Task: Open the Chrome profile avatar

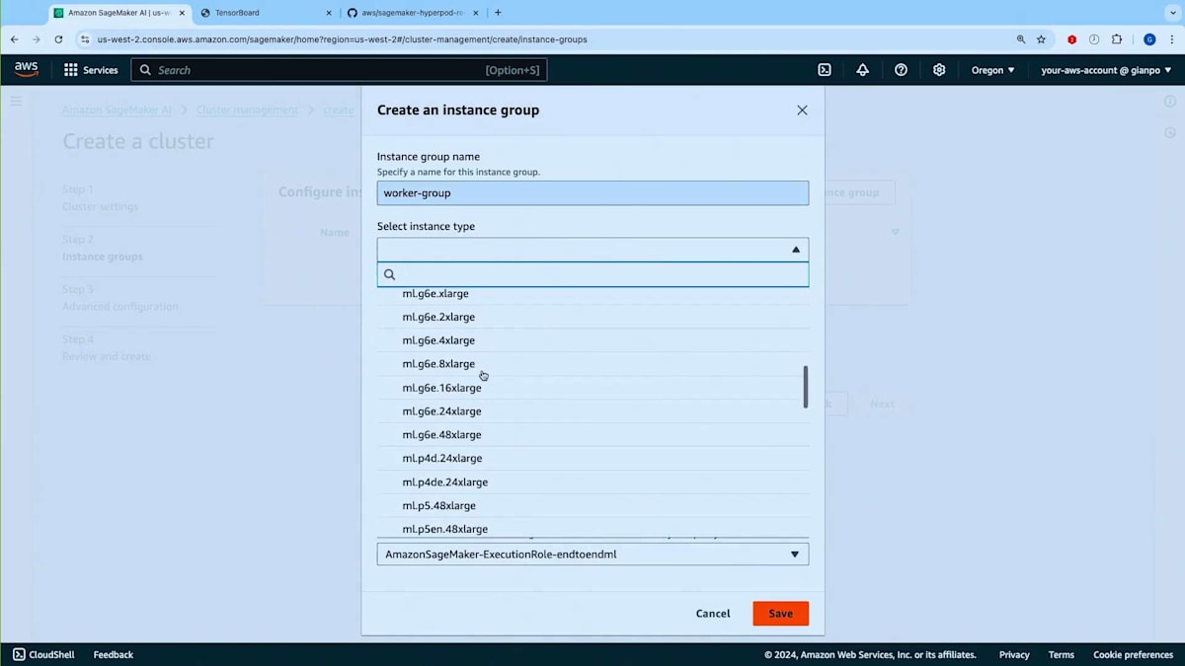Action: point(1149,39)
